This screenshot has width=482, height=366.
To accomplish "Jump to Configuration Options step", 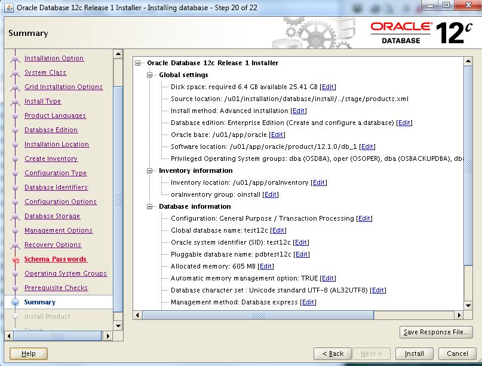I will pyautogui.click(x=60, y=202).
